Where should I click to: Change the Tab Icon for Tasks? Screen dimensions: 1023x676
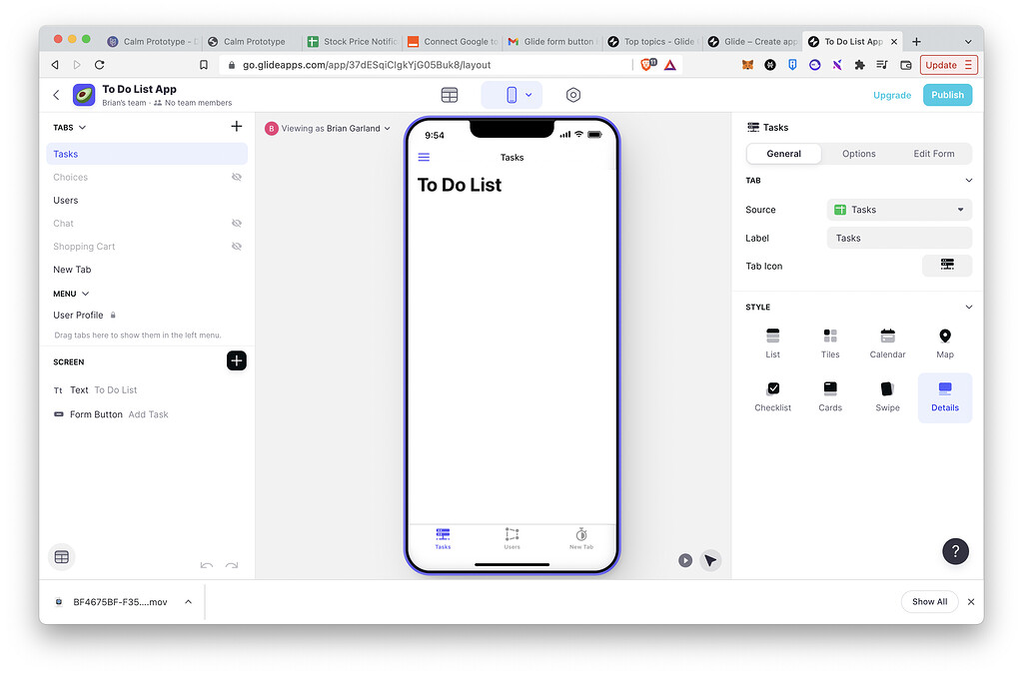coord(946,266)
